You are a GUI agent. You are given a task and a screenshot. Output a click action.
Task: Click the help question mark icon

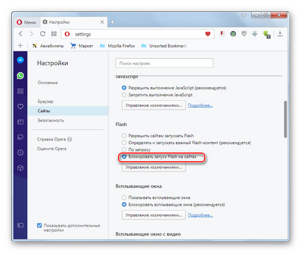click(x=69, y=139)
